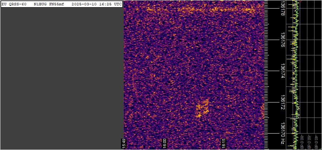322x150 pixels.
Task: Click the 16:00 time marker
Action: (x=165, y=143)
